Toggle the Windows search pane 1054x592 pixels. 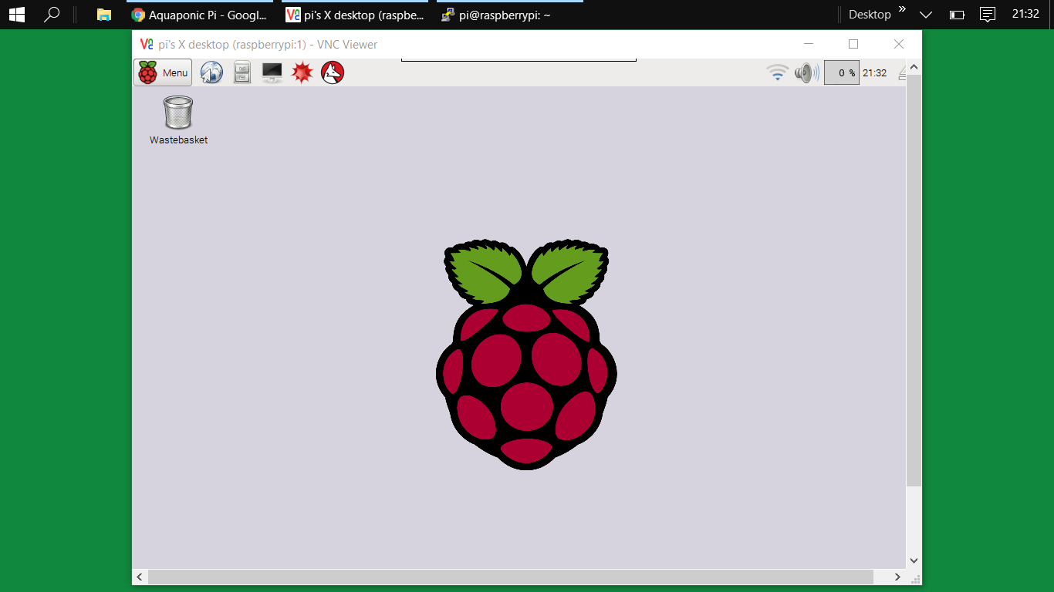[51, 14]
